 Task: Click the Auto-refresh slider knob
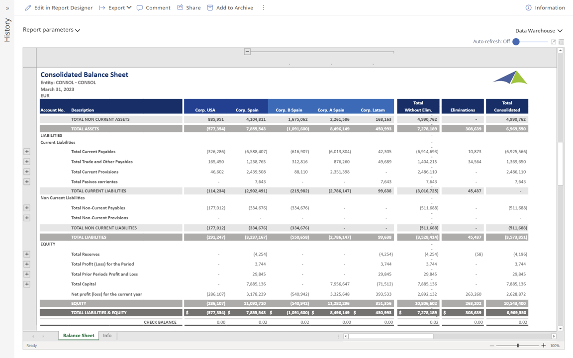(x=516, y=42)
